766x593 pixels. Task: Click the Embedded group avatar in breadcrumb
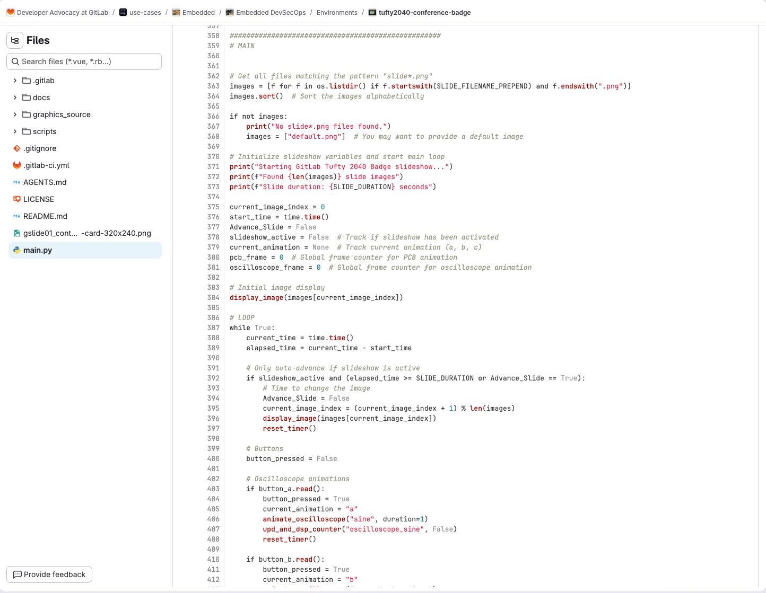(x=176, y=12)
